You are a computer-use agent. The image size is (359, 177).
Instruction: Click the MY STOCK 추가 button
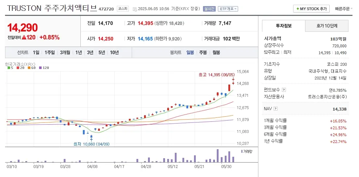(311, 9)
